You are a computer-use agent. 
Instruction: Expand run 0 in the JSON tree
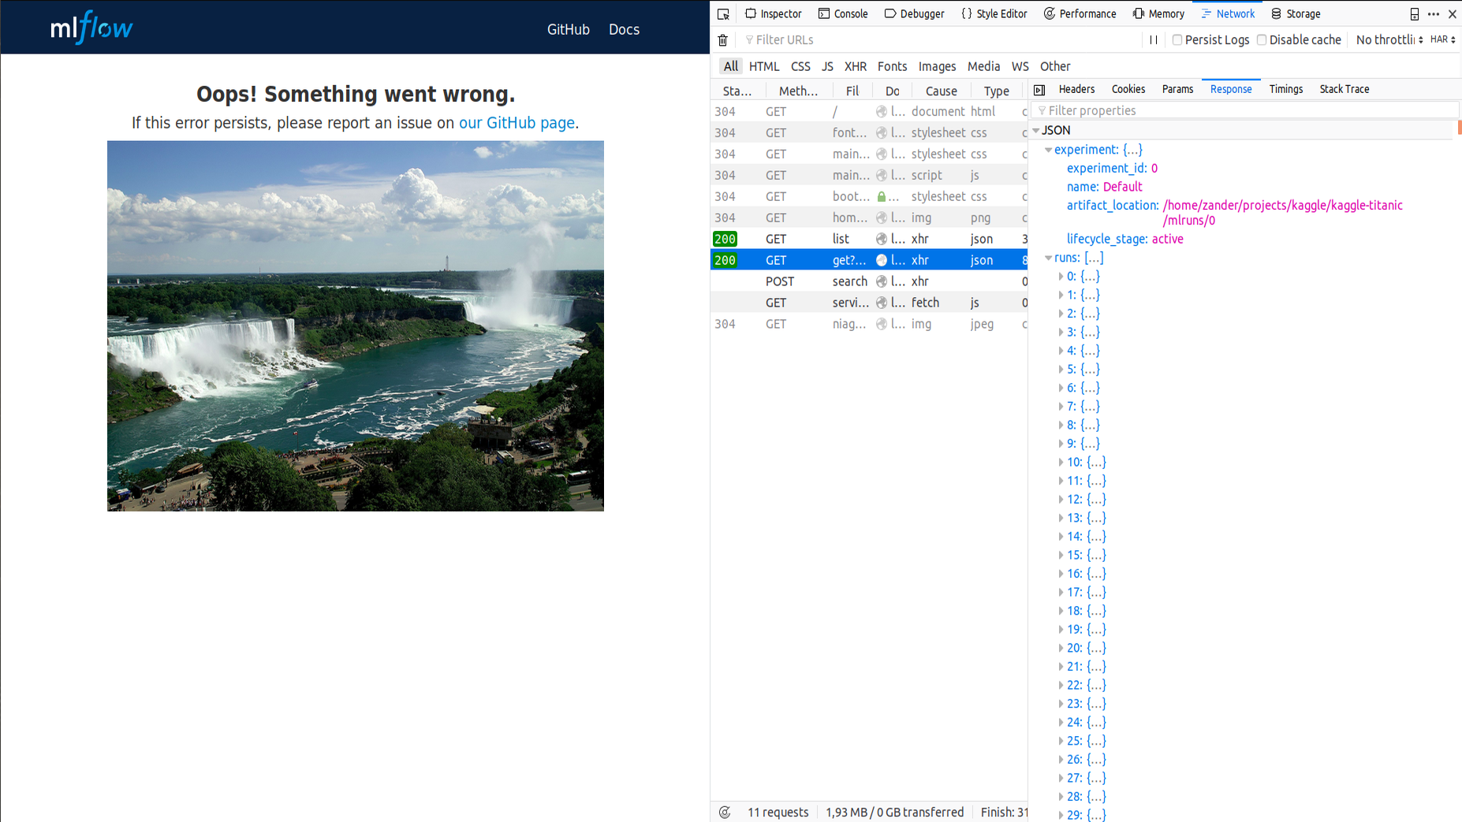pos(1061,276)
